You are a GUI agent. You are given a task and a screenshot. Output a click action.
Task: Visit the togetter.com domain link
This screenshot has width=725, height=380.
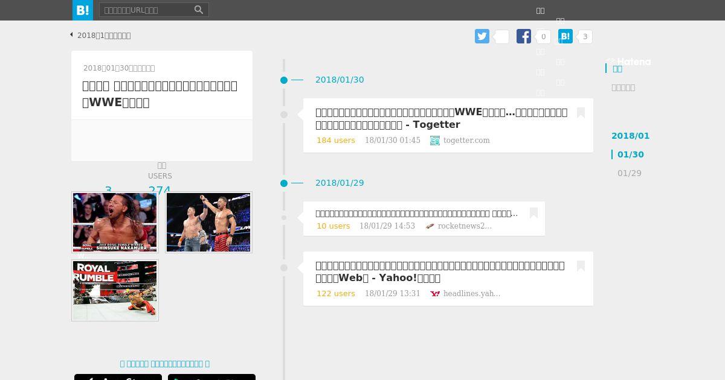466,141
